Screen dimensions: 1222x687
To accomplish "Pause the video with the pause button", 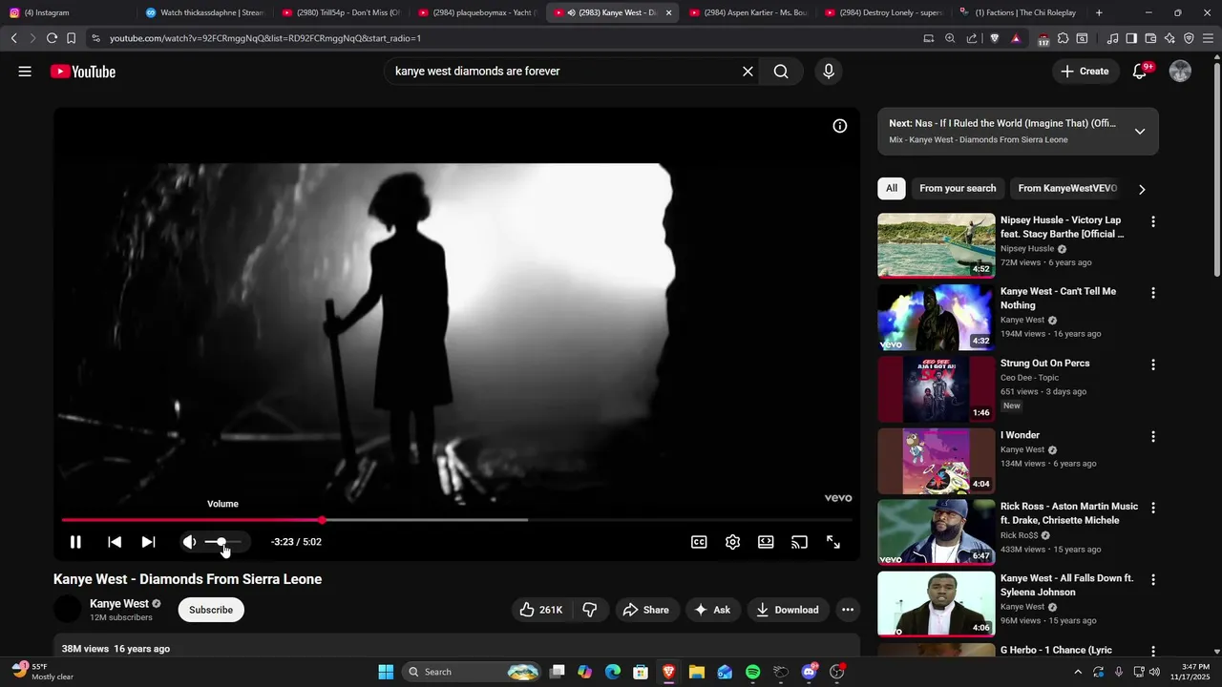I will 75,542.
